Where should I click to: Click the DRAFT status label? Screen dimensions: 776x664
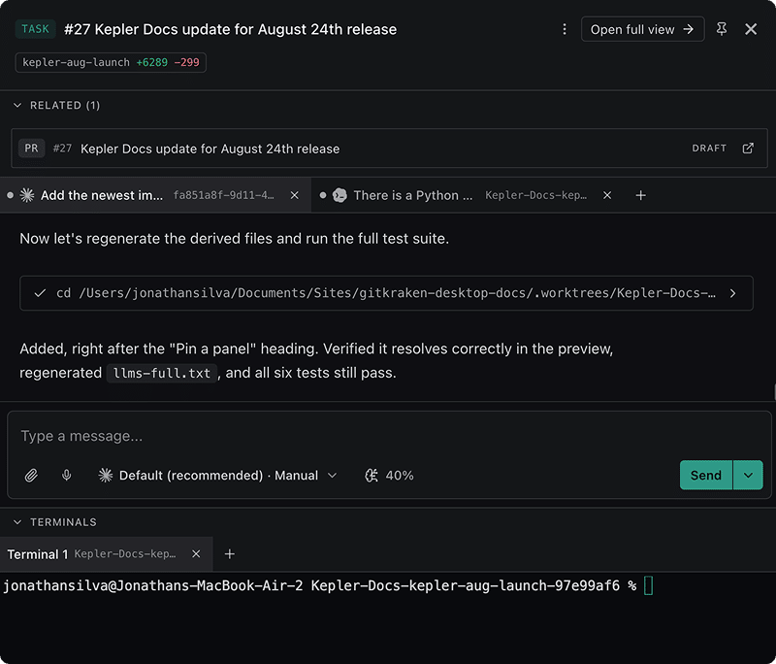709,149
